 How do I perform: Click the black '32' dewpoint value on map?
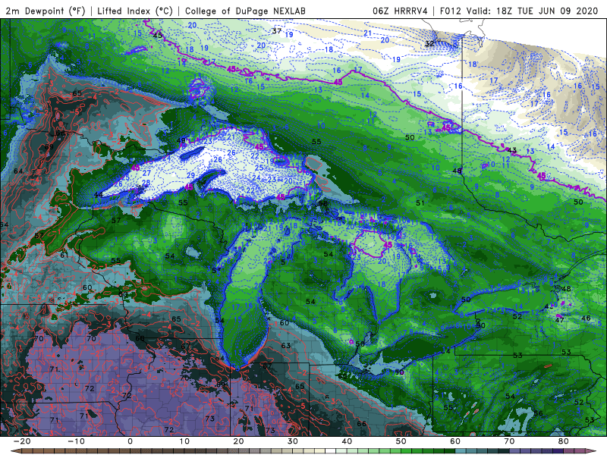[429, 43]
